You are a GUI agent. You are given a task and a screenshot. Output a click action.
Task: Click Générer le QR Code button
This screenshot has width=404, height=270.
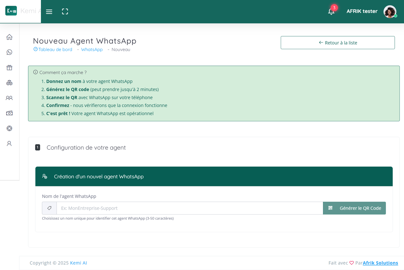pos(354,208)
